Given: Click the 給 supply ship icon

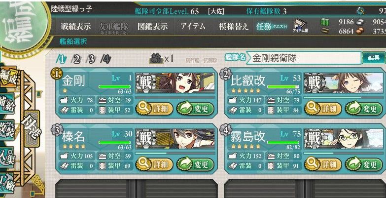Looking at the screenshot, I should click(156, 59).
